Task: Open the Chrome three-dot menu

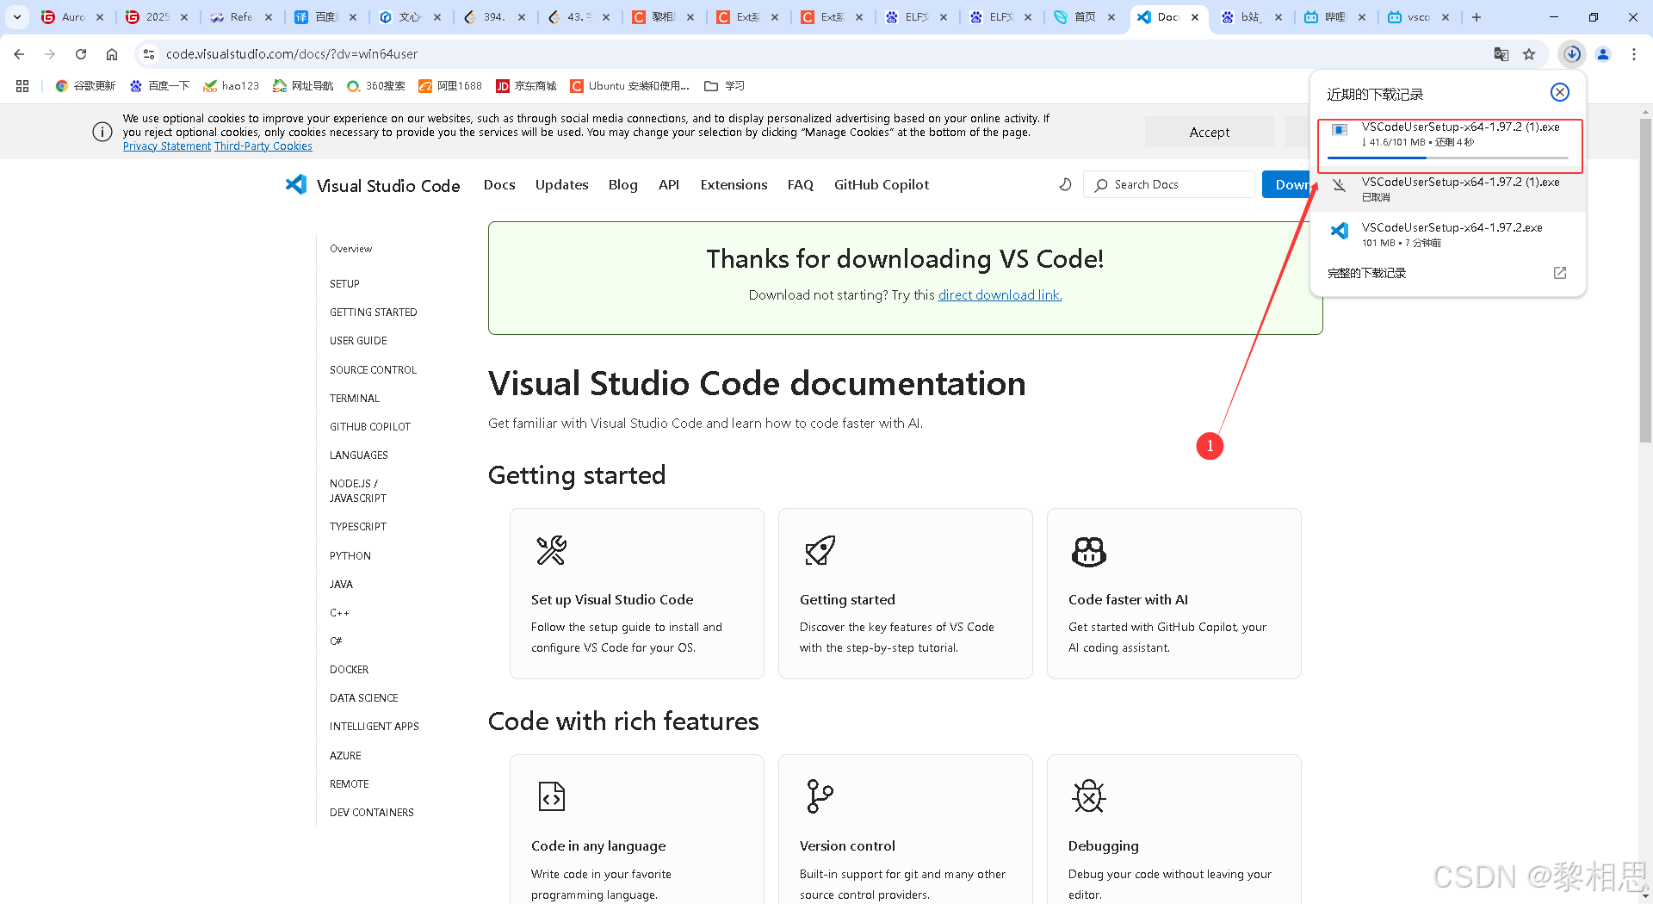Action: 1634,53
